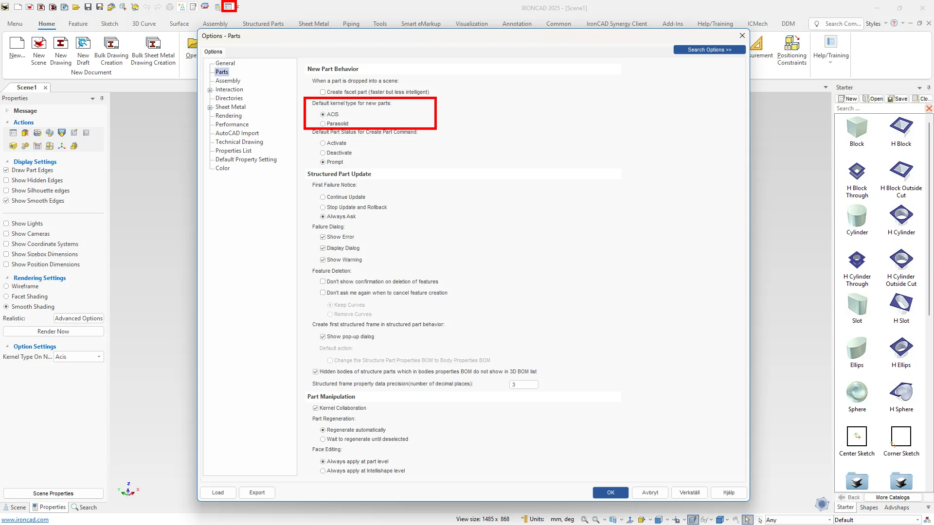Select the Parasolid kernel radio button

click(x=323, y=123)
